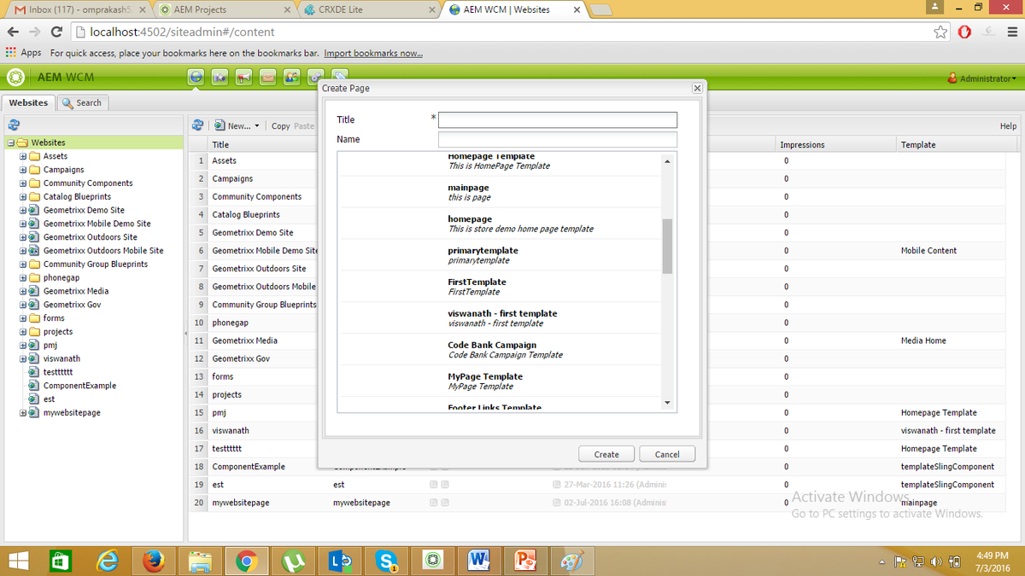Open the Apps shortcut in bookmarks bar
The width and height of the screenshot is (1025, 576).
click(x=24, y=53)
